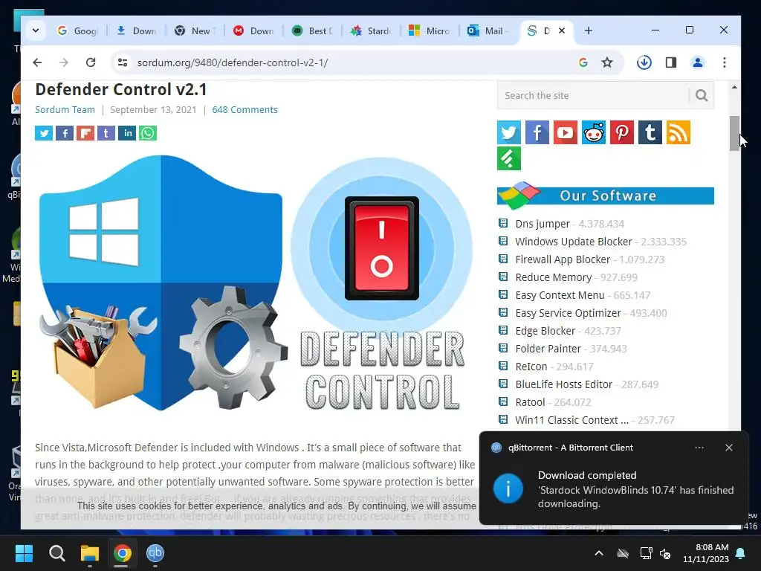Switch to the Mail Outlook tab
The height and width of the screenshot is (571, 761).
[x=489, y=30]
